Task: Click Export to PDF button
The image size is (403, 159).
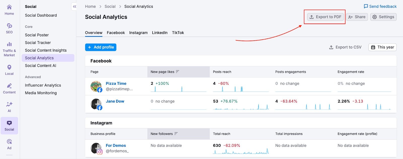Action: point(325,17)
